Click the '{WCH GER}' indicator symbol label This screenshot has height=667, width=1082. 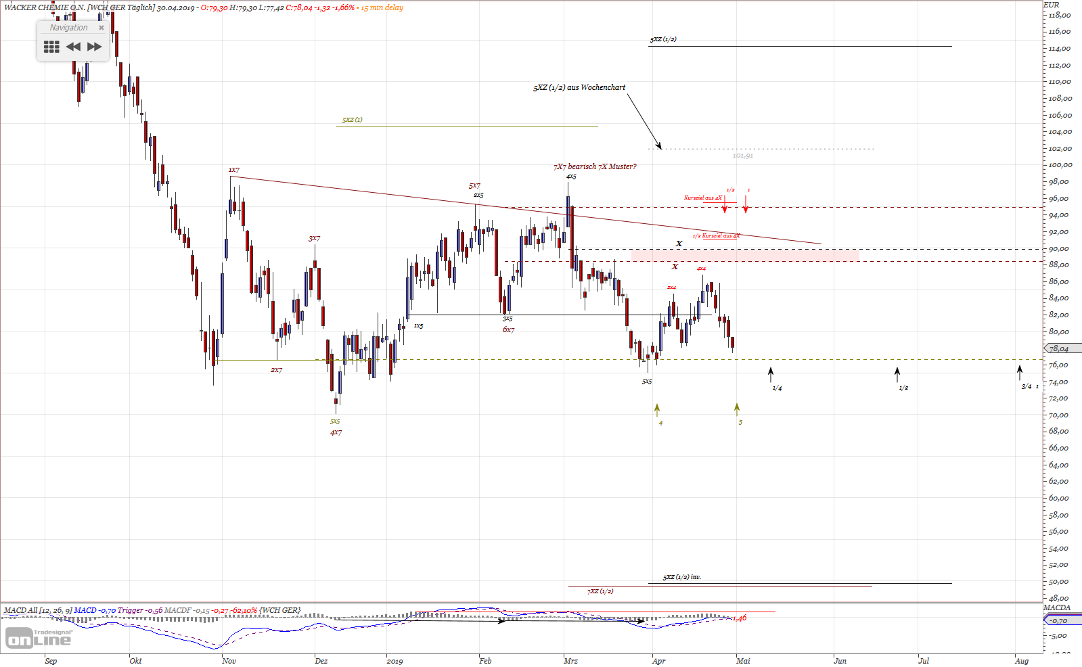click(279, 610)
